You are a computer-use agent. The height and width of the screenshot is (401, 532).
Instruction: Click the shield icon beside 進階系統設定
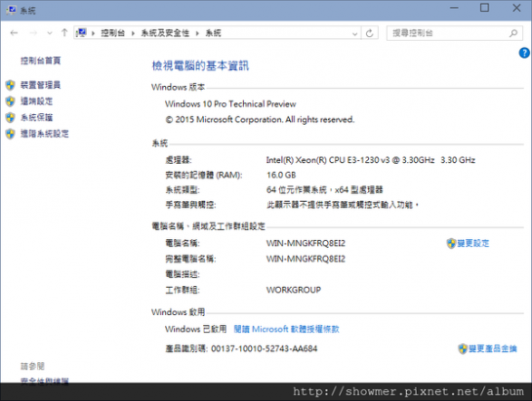11,134
